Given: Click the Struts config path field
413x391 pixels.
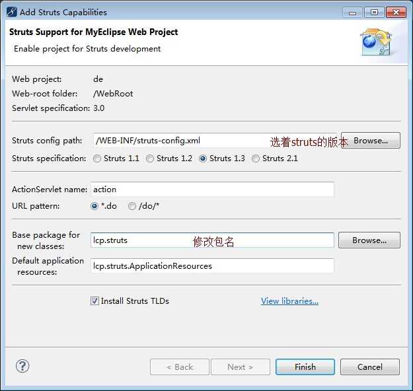Looking at the screenshot, I should point(215,141).
